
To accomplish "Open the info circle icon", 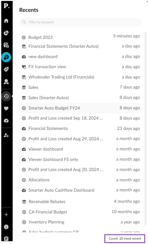I will 6,227.
